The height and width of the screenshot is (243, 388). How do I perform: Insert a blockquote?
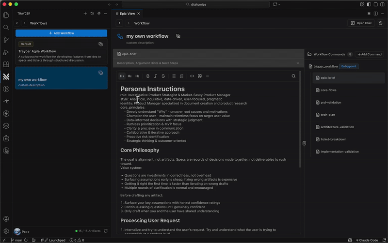200,76
